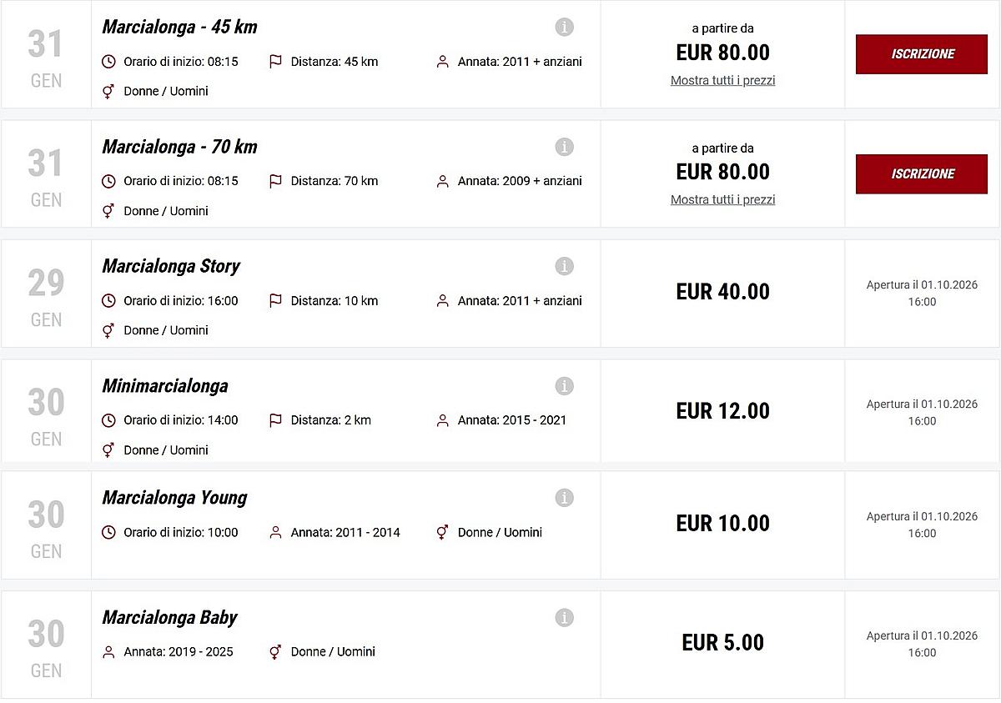Expand Mostra tutti i prezzi for 70 km

point(722,200)
